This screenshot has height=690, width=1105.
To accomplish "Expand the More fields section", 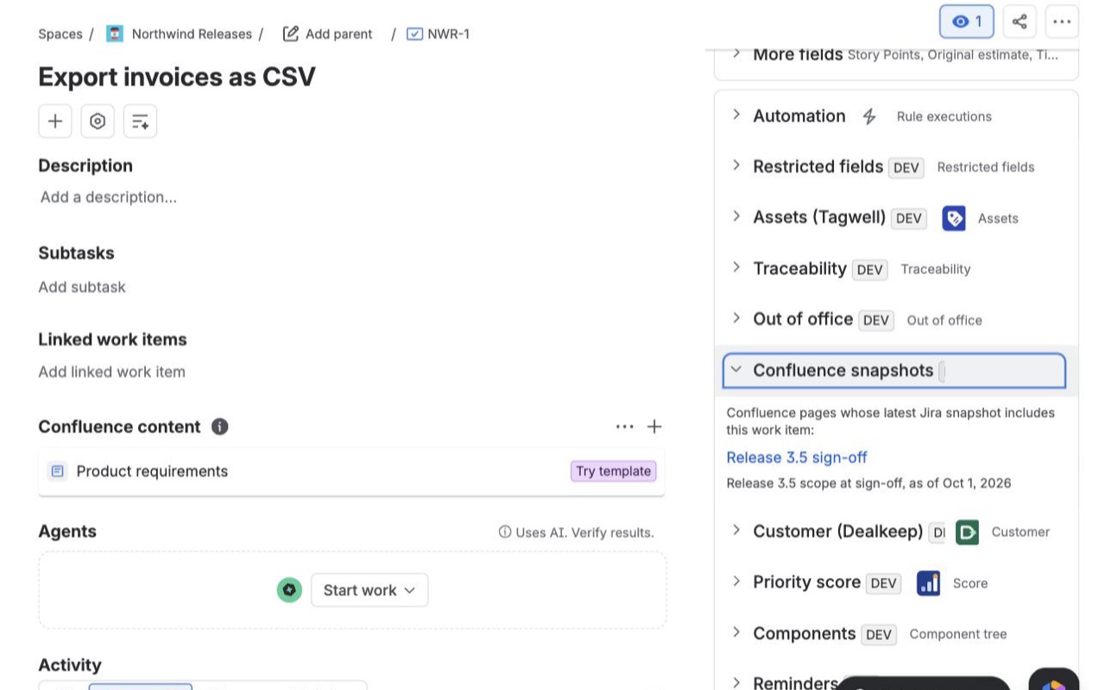I will pyautogui.click(x=736, y=53).
